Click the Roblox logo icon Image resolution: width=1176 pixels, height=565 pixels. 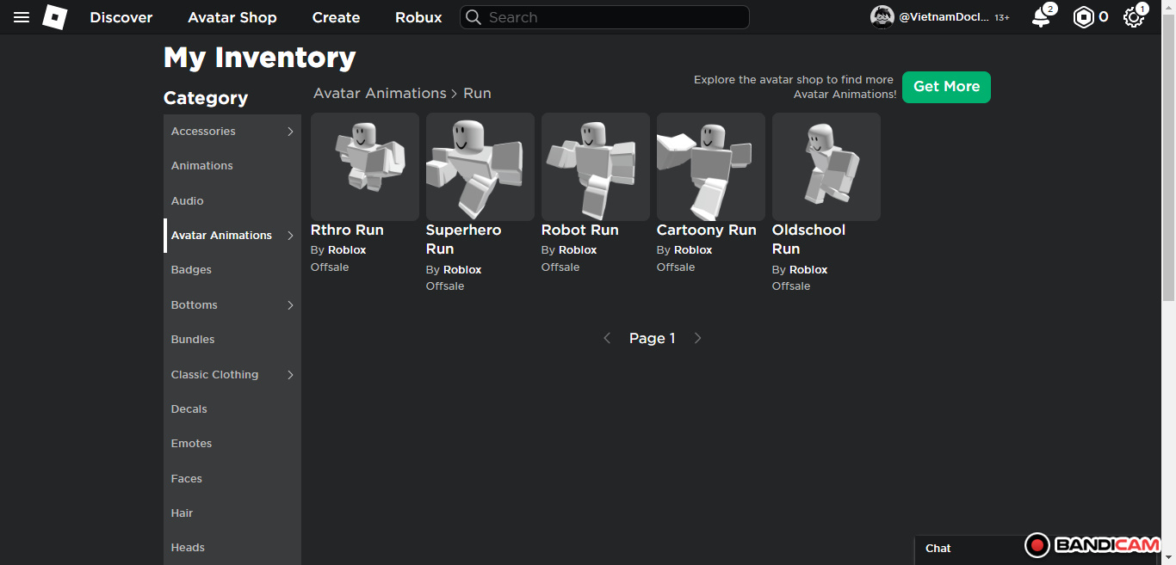[55, 17]
